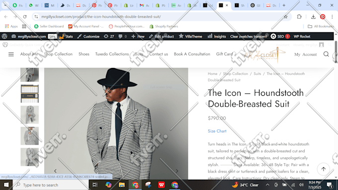
Task: Open the Chrome downloads icon
Action: click(313, 16)
